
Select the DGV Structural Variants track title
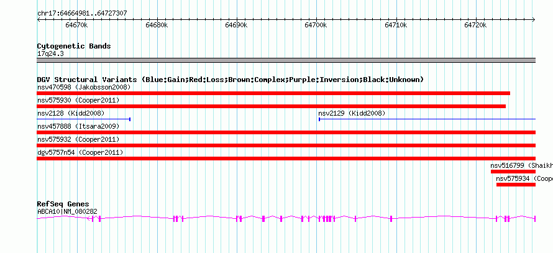click(x=231, y=80)
